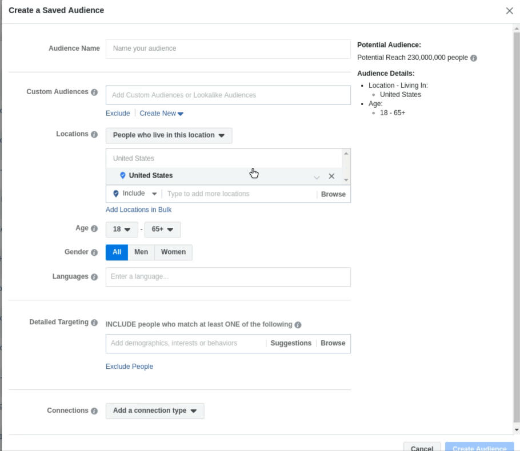Open the Include location type menu
Viewport: 520px width, 451px height.
135,194
